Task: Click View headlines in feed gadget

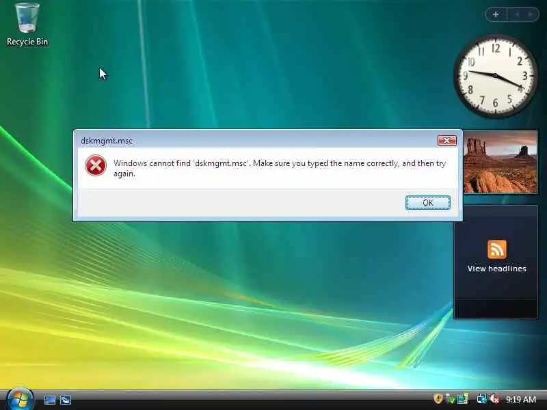Action: [x=497, y=269]
